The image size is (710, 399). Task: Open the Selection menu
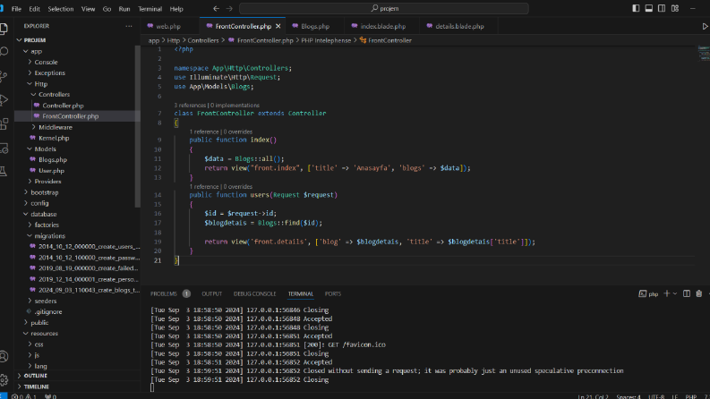coord(61,9)
